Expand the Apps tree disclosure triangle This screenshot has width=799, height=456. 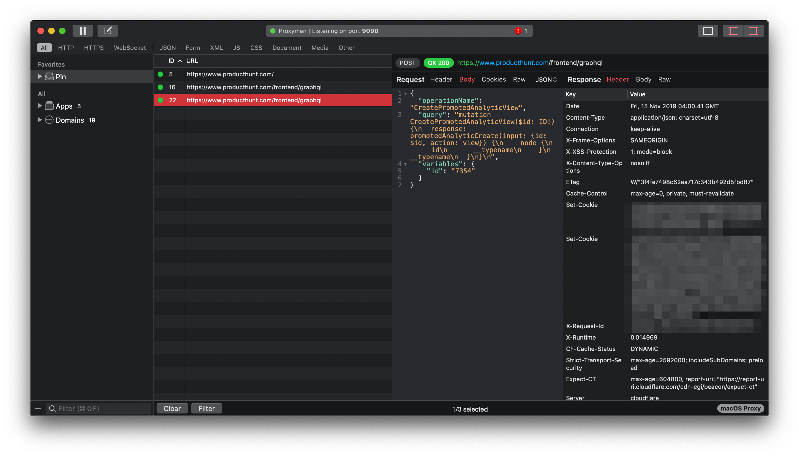[x=40, y=106]
